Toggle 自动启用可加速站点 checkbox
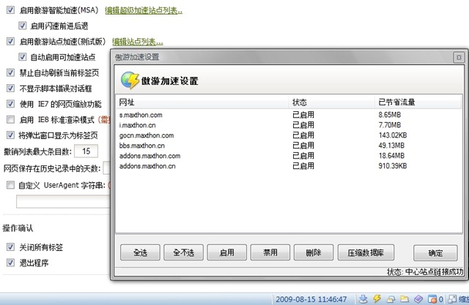The height and width of the screenshot is (305, 469). pyautogui.click(x=23, y=57)
